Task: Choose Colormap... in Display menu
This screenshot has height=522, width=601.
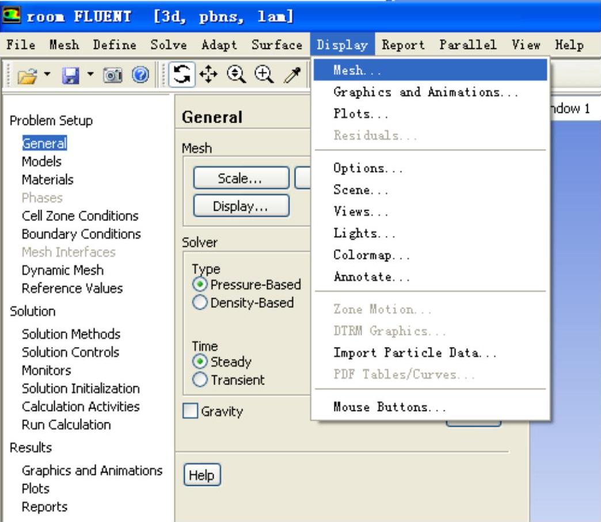Action: click(430, 255)
